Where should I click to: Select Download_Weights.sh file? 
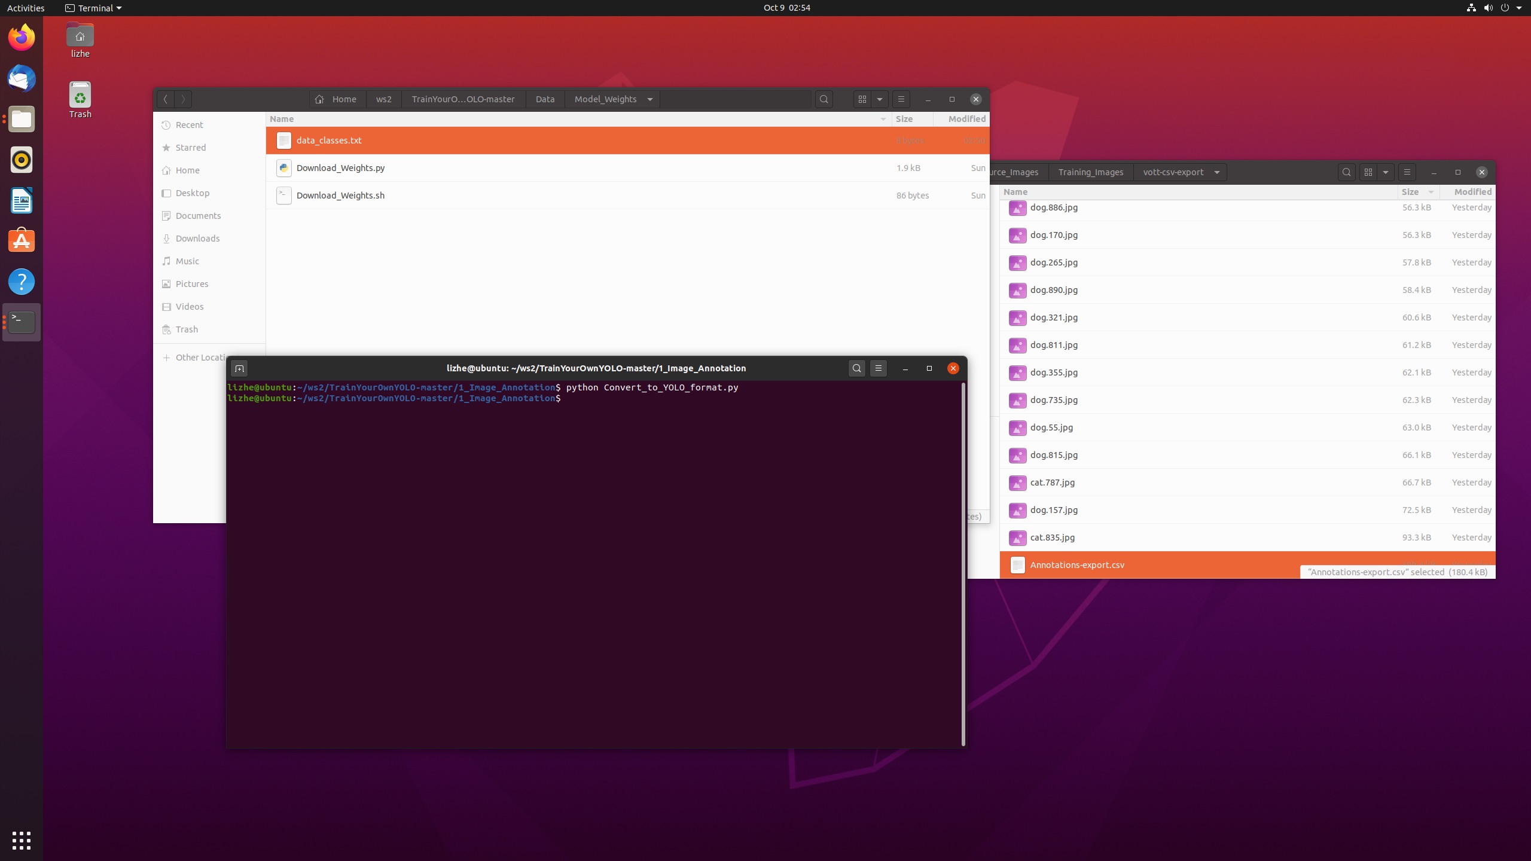click(x=627, y=196)
